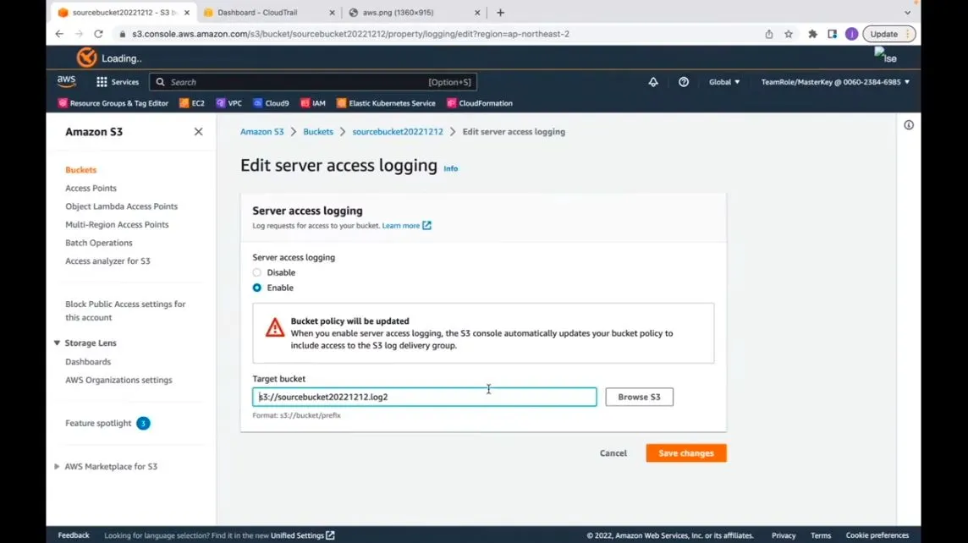Image resolution: width=968 pixels, height=543 pixels.
Task: Select the Disable radio button
Action: point(257,272)
